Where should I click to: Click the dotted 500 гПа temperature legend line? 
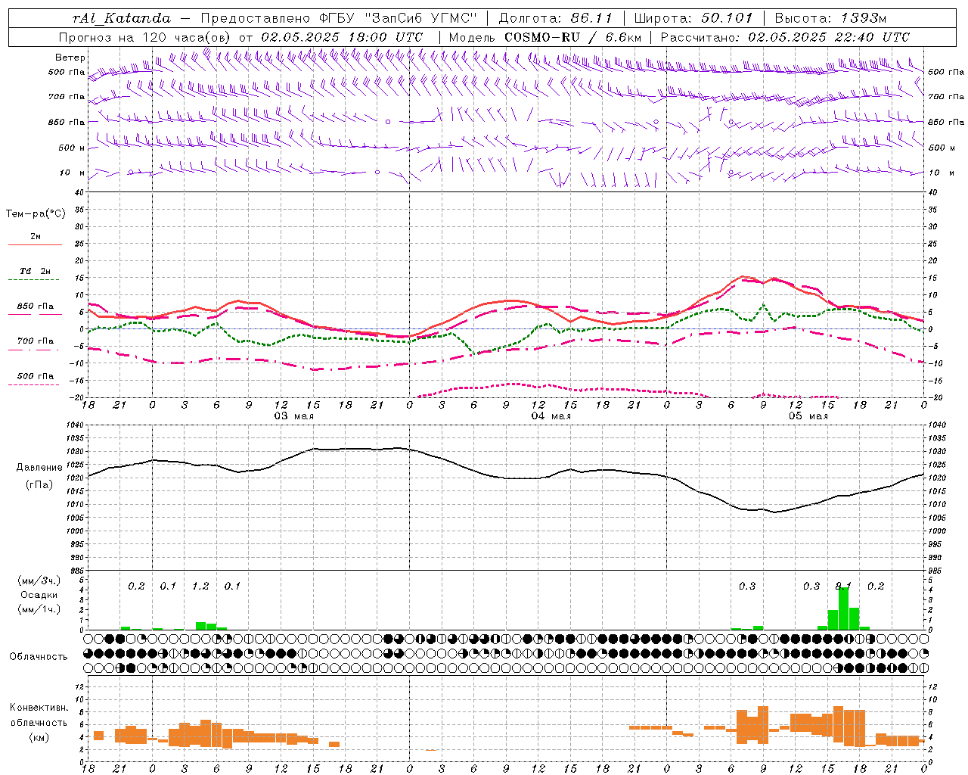click(x=35, y=384)
